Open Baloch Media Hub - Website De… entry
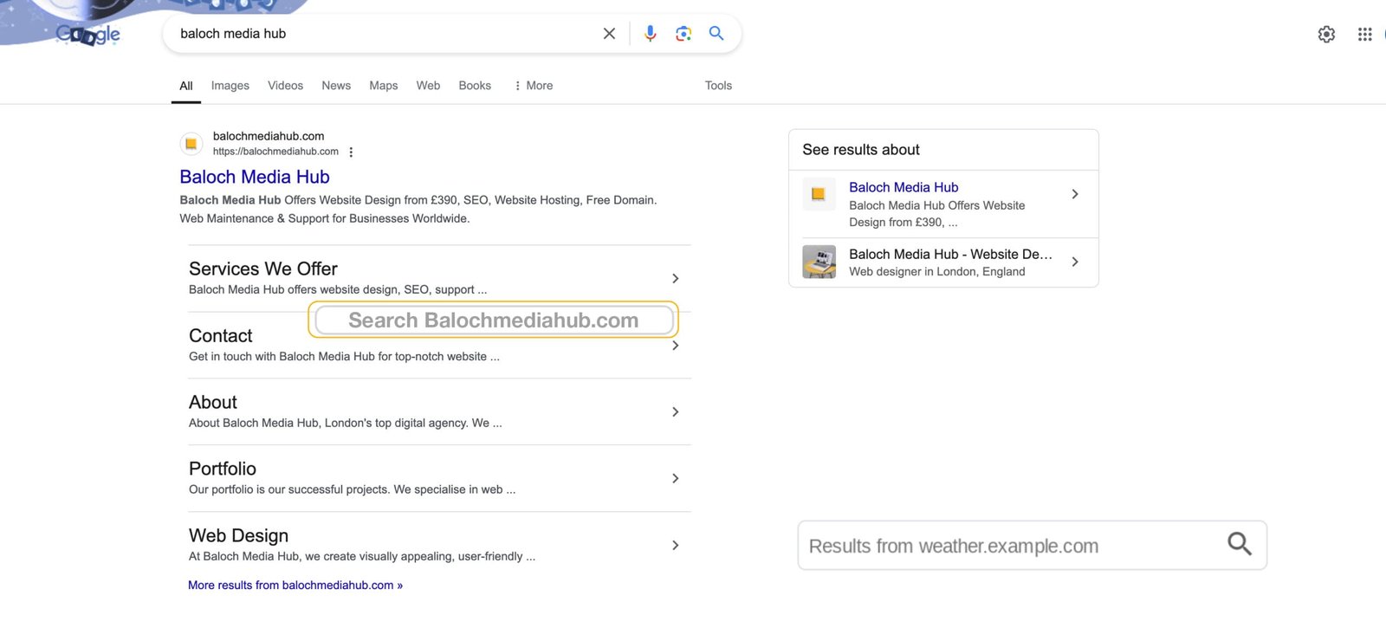The image size is (1386, 628). coord(950,254)
